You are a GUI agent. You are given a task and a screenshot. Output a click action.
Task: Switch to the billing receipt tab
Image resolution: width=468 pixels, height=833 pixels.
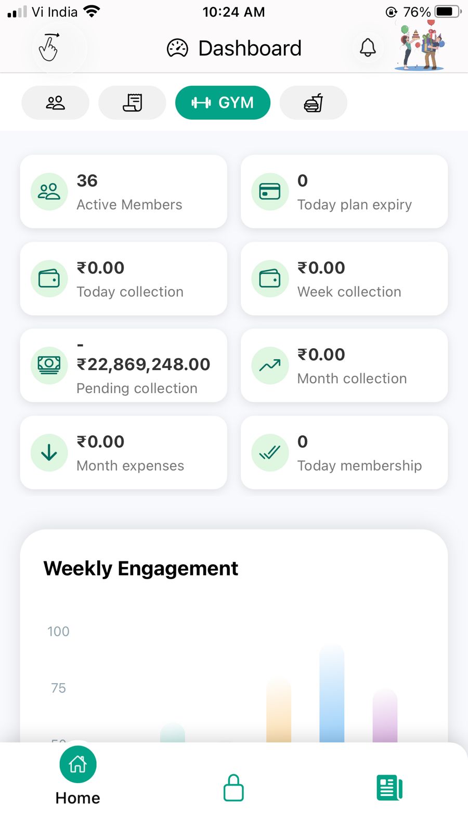coord(132,103)
